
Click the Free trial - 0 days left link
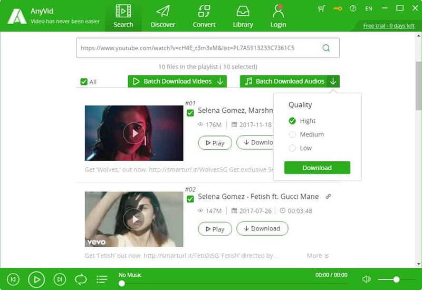click(389, 26)
